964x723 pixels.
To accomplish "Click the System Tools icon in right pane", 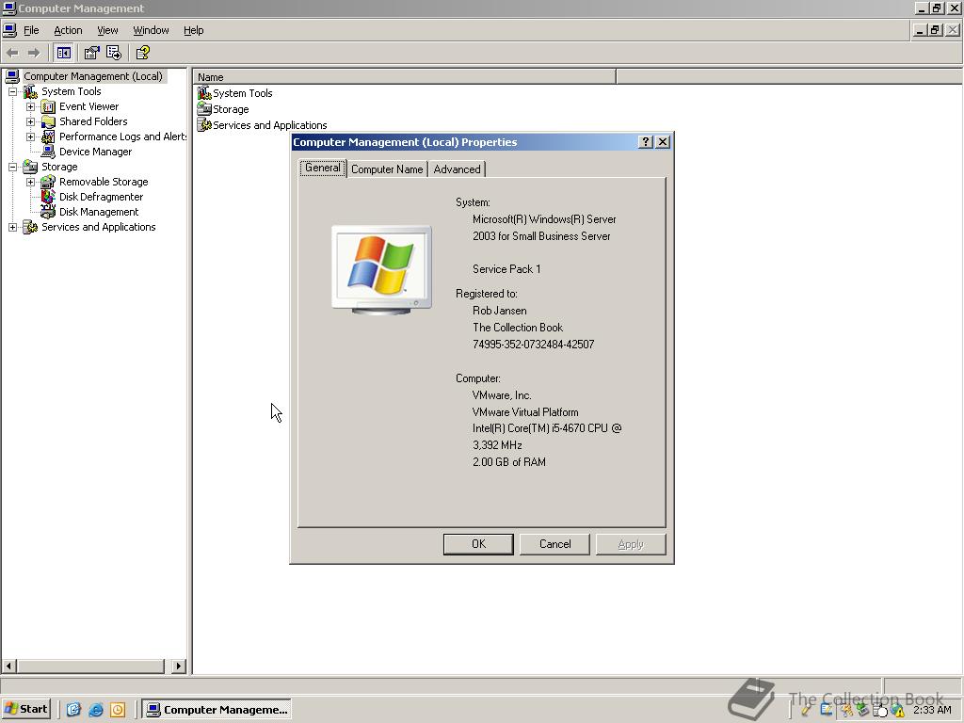I will [204, 93].
